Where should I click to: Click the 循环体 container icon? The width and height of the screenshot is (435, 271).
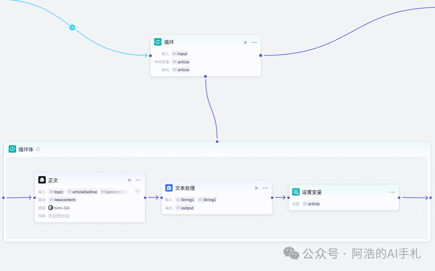click(x=12, y=149)
